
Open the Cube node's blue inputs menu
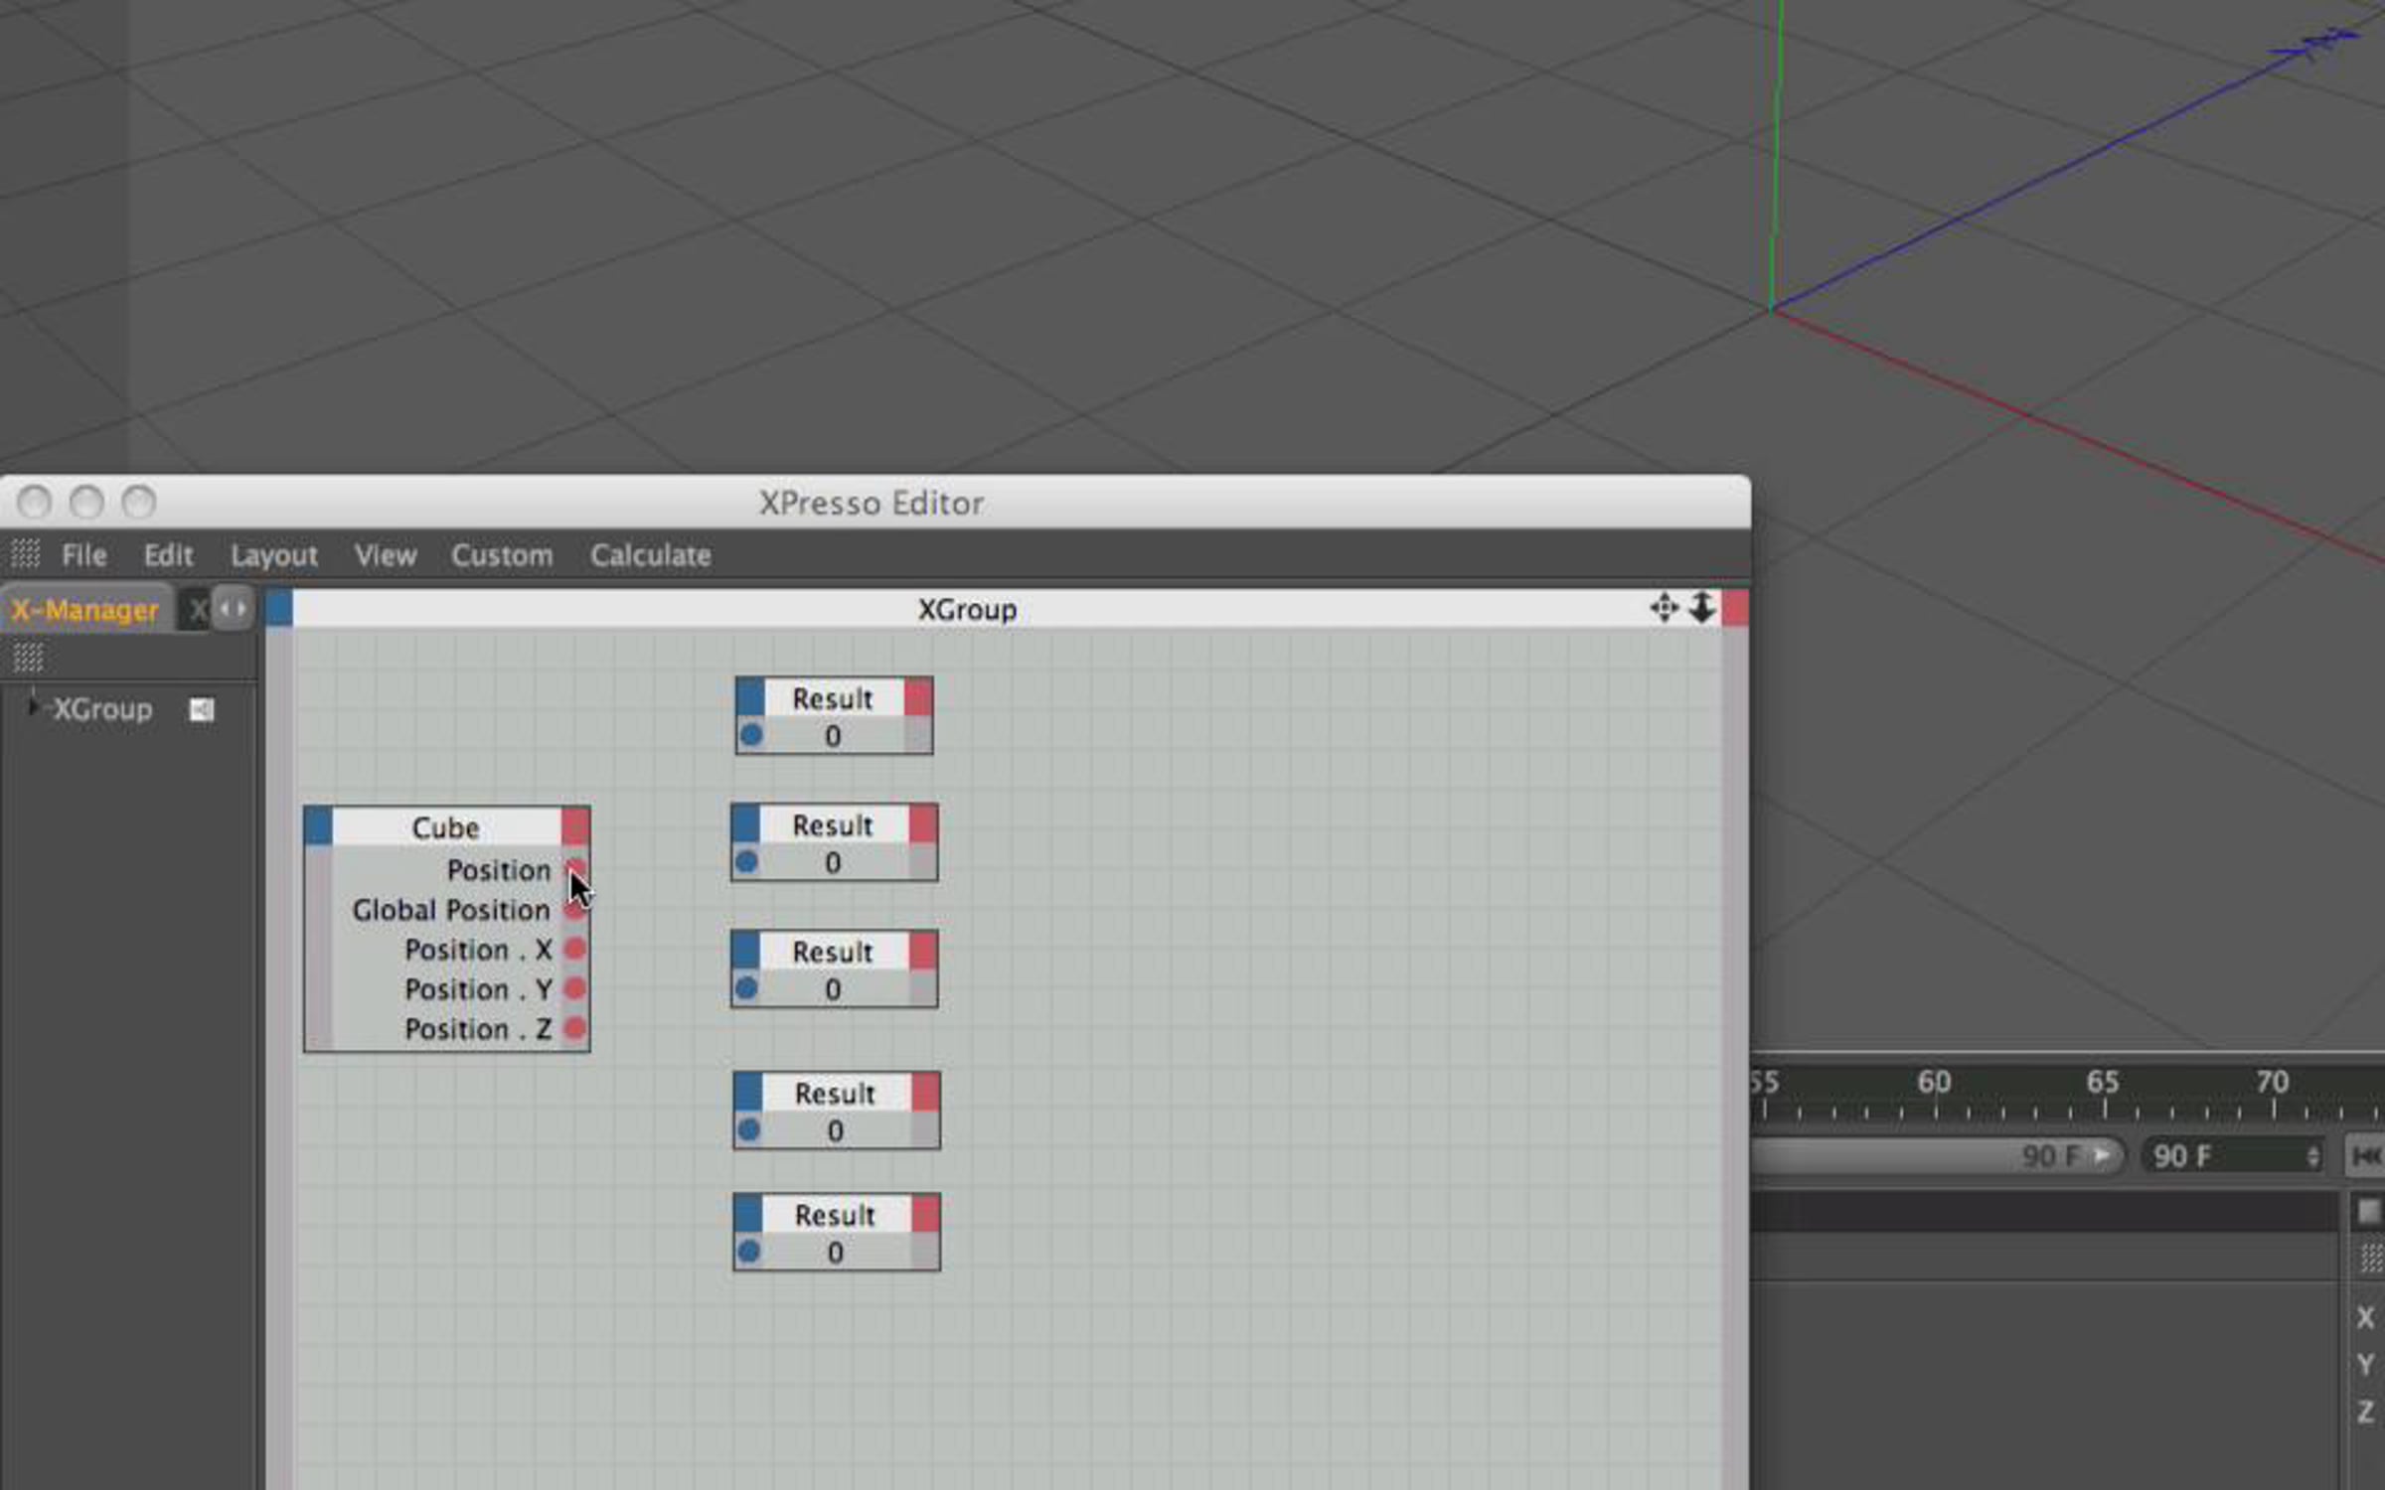coord(318,827)
